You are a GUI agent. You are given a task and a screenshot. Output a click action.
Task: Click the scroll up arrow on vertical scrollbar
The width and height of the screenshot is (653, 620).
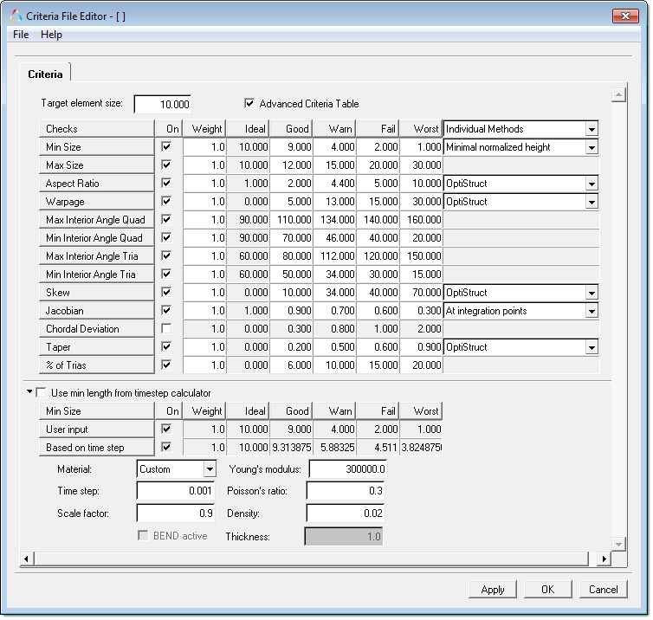pos(618,94)
